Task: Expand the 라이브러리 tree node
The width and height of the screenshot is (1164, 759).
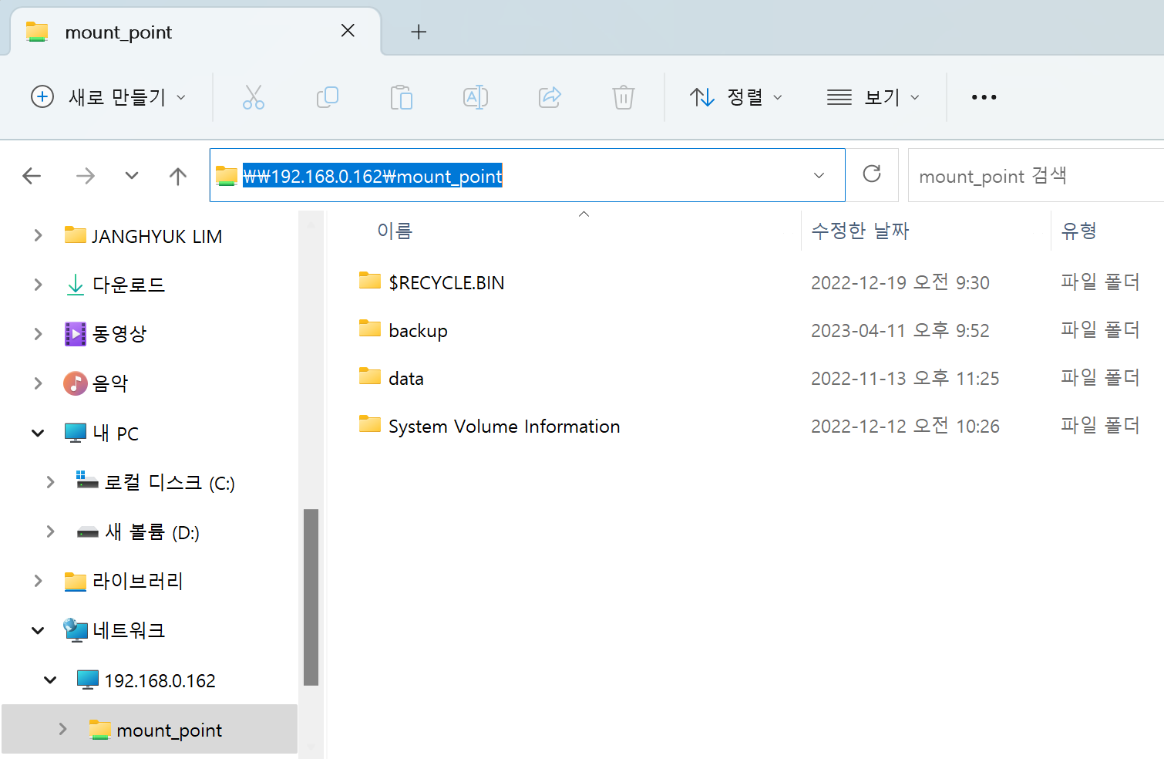Action: [x=38, y=581]
